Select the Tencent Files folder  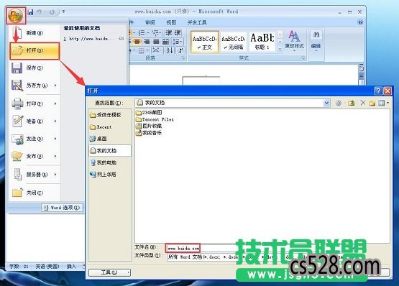click(155, 119)
